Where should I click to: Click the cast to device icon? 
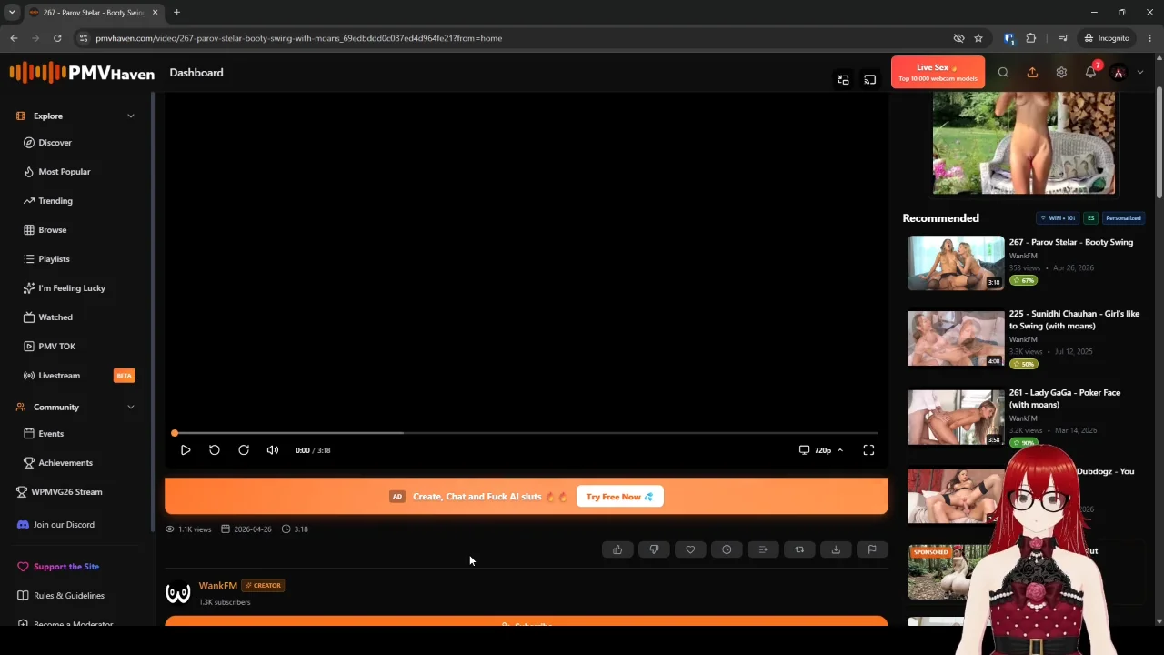(869, 80)
